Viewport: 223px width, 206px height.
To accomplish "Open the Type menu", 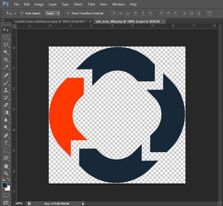I will (65, 4).
